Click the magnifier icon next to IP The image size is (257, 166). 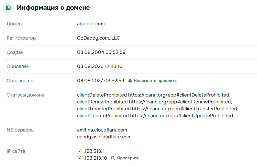(x=113, y=158)
